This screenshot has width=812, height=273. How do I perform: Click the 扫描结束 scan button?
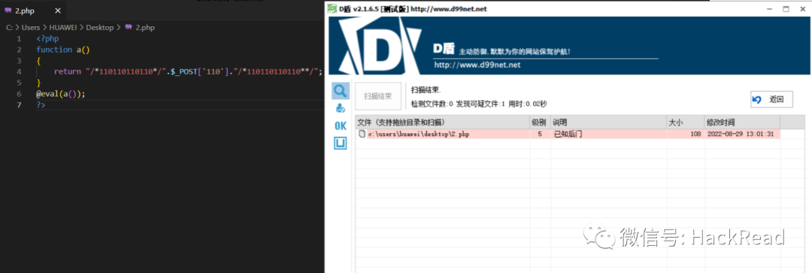[378, 96]
